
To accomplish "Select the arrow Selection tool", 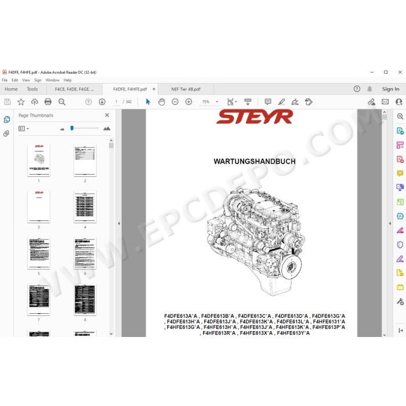I will (148, 101).
